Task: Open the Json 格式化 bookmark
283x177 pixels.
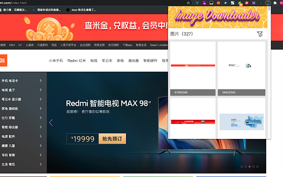Action: click(81, 10)
